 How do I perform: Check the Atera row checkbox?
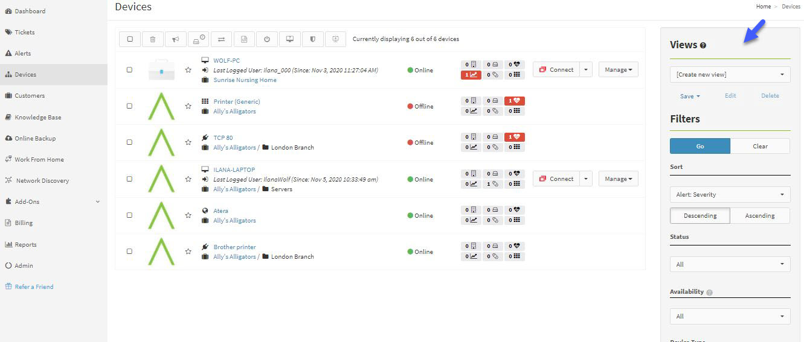coord(129,215)
